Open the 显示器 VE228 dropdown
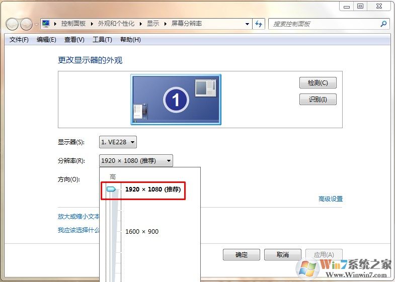The height and width of the screenshot is (282, 395). click(x=118, y=142)
